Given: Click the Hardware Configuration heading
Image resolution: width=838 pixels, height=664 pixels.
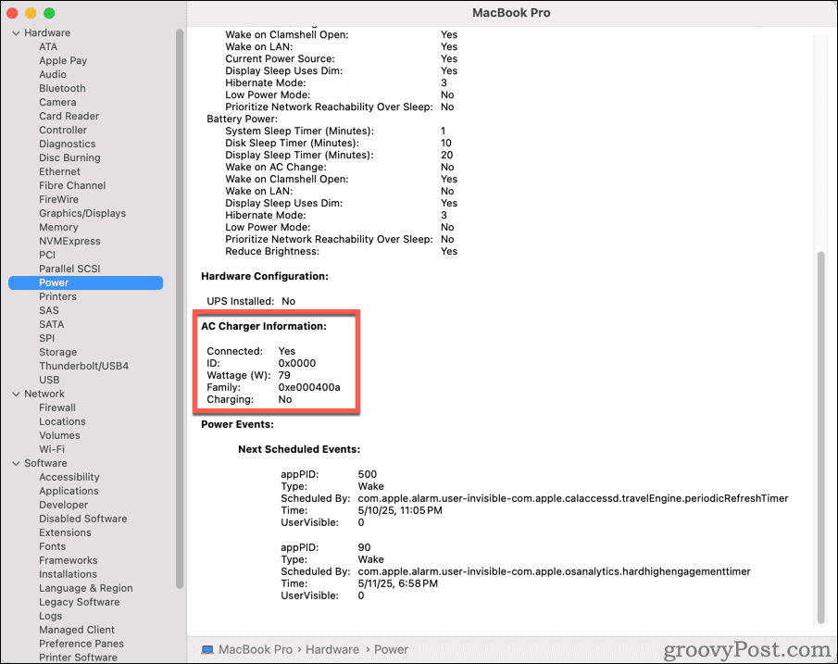Looking at the screenshot, I should (265, 276).
